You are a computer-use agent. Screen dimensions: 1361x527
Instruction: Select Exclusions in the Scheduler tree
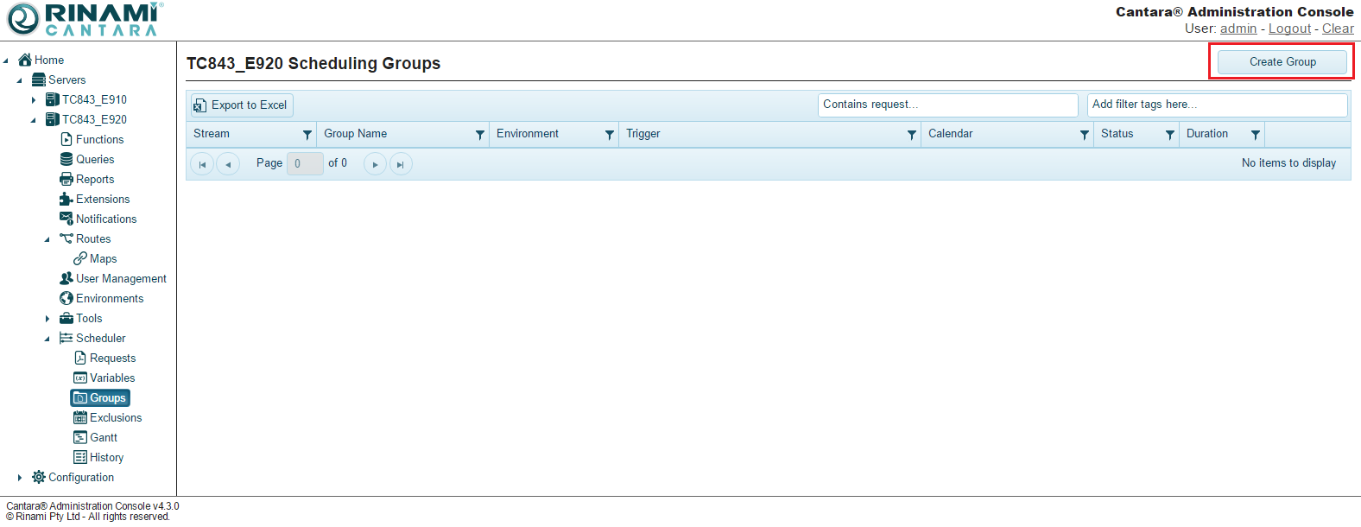[x=115, y=418]
